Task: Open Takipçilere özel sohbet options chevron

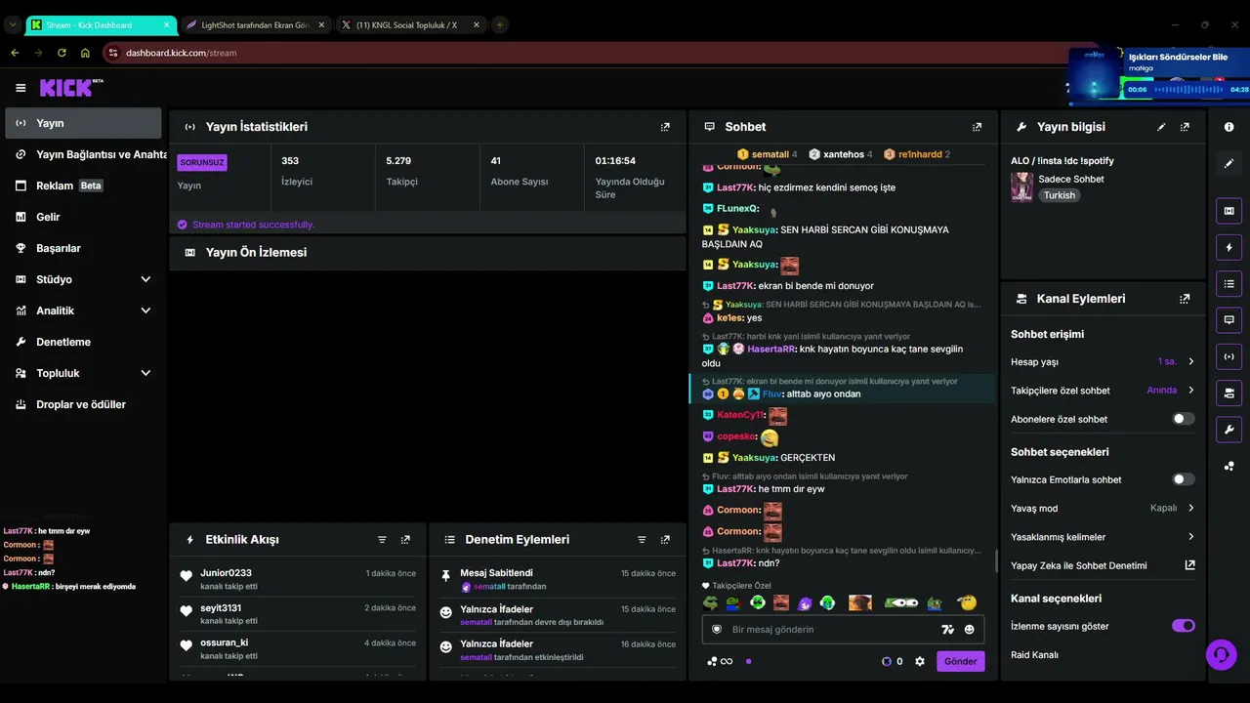Action: click(1191, 391)
